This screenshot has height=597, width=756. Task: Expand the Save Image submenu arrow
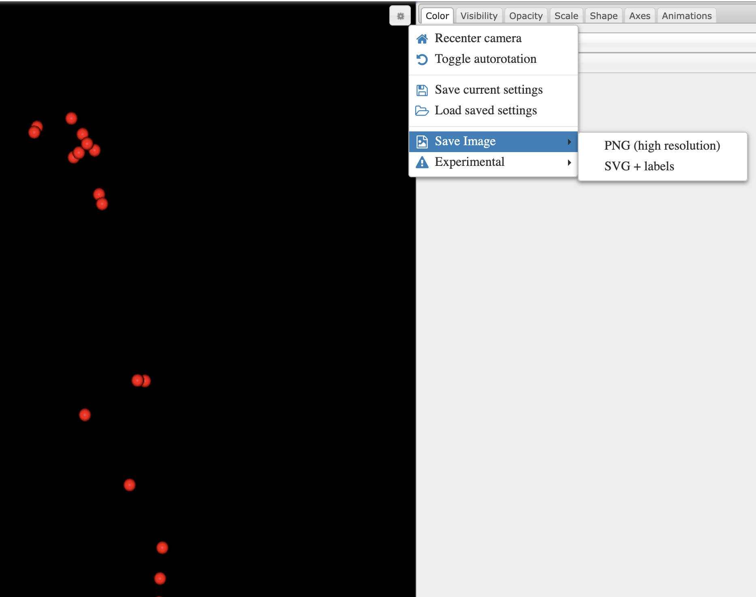coord(569,142)
